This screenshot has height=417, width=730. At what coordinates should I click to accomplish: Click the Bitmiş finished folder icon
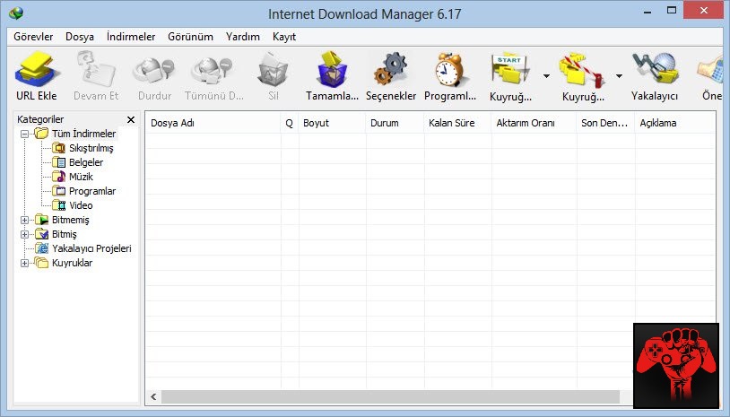click(x=41, y=234)
